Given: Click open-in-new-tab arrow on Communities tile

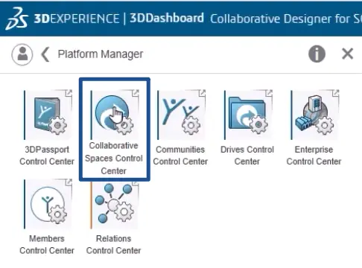Looking at the screenshot, I should 202,93.
